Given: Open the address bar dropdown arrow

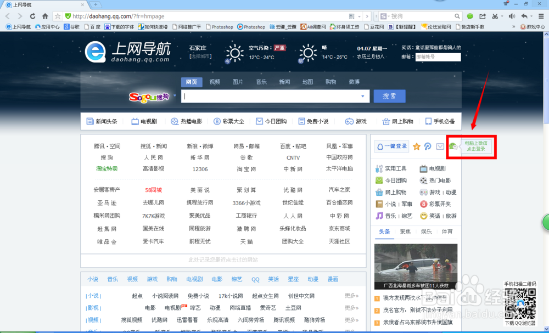Looking at the screenshot, I should coord(360,16).
